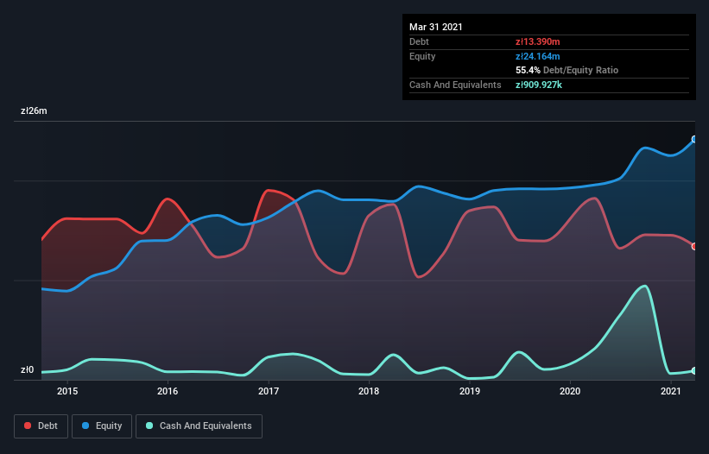Click the zł0 y-axis label
Image resolution: width=709 pixels, height=454 pixels.
27,369
